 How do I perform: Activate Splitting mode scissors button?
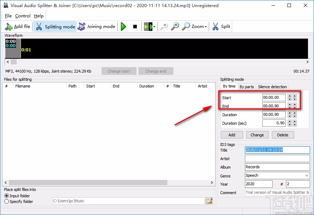(55, 27)
